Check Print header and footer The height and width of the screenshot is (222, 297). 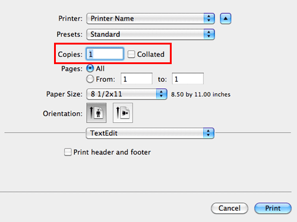coord(68,152)
